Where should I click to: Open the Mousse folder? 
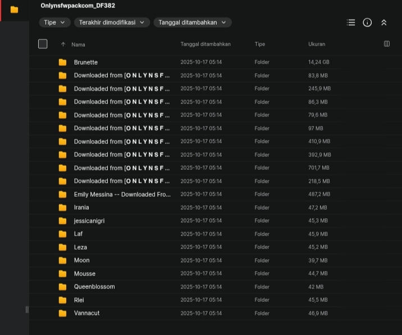[x=85, y=274]
